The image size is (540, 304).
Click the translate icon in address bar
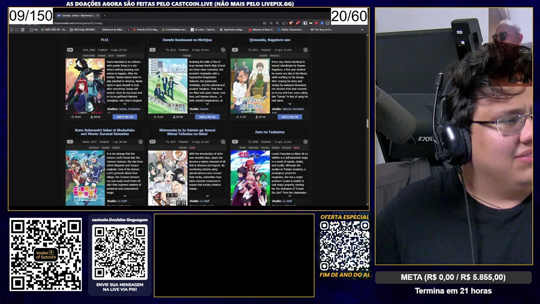click(271, 23)
